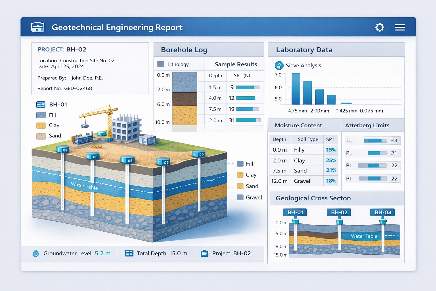Select the BH-03 borehole label
This screenshot has height=291, width=436.
pos(382,212)
